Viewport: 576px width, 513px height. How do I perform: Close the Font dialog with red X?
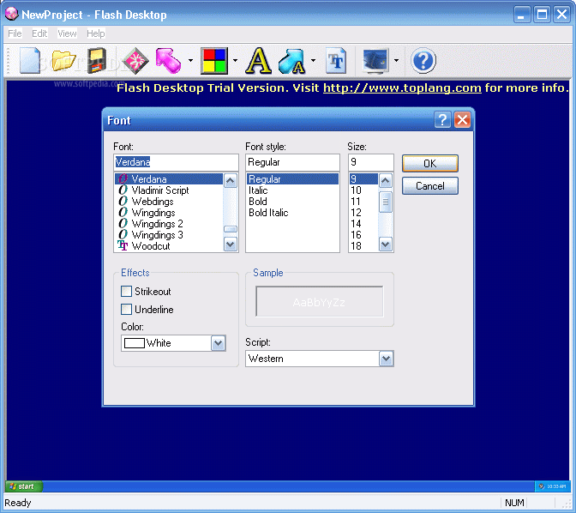463,120
